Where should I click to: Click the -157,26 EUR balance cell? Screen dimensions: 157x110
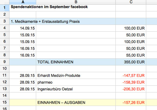click(x=131, y=102)
